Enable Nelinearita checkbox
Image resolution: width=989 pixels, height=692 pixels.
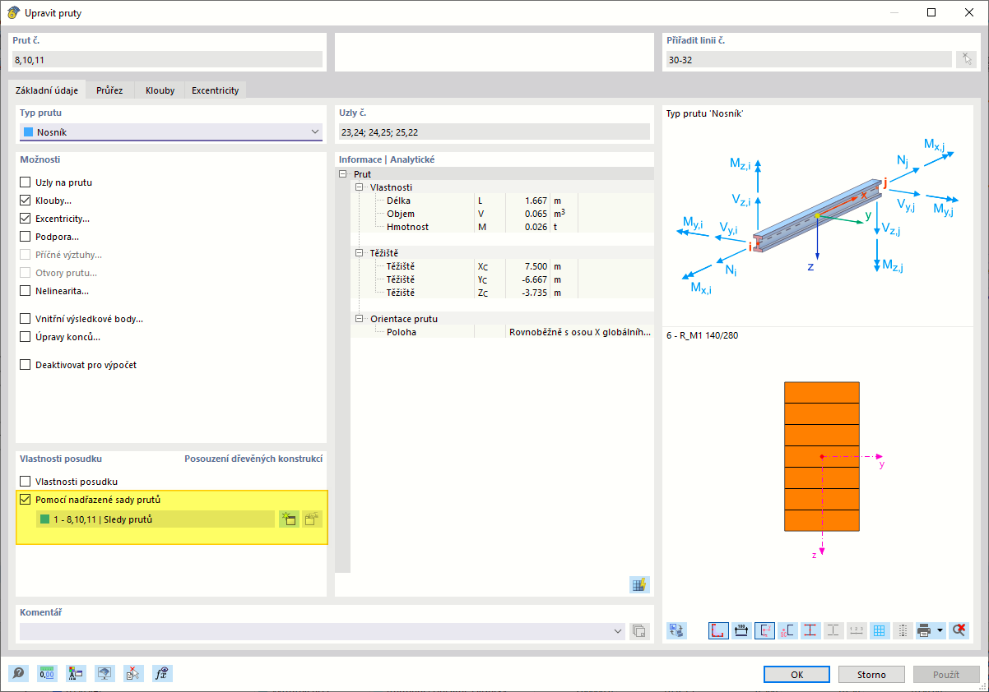point(26,291)
